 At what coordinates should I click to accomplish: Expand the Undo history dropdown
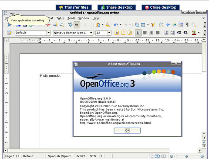[x=121, y=25]
